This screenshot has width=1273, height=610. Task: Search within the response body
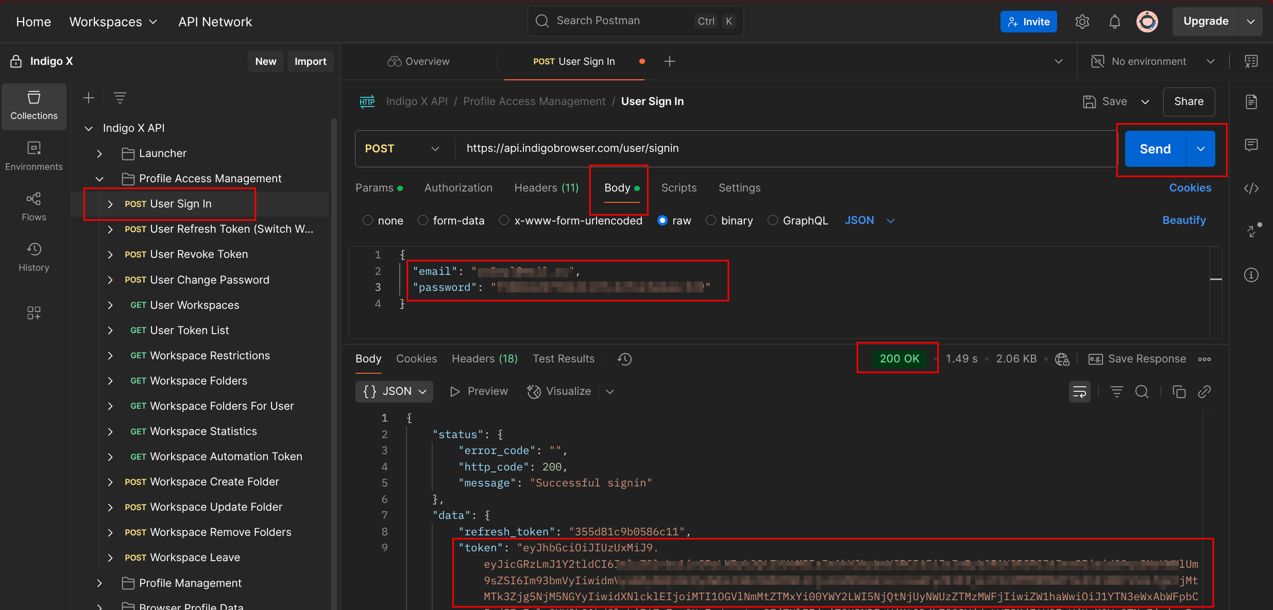(1142, 392)
